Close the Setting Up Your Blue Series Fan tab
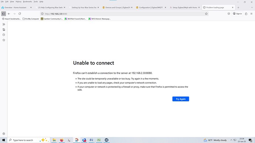 pos(98,7)
